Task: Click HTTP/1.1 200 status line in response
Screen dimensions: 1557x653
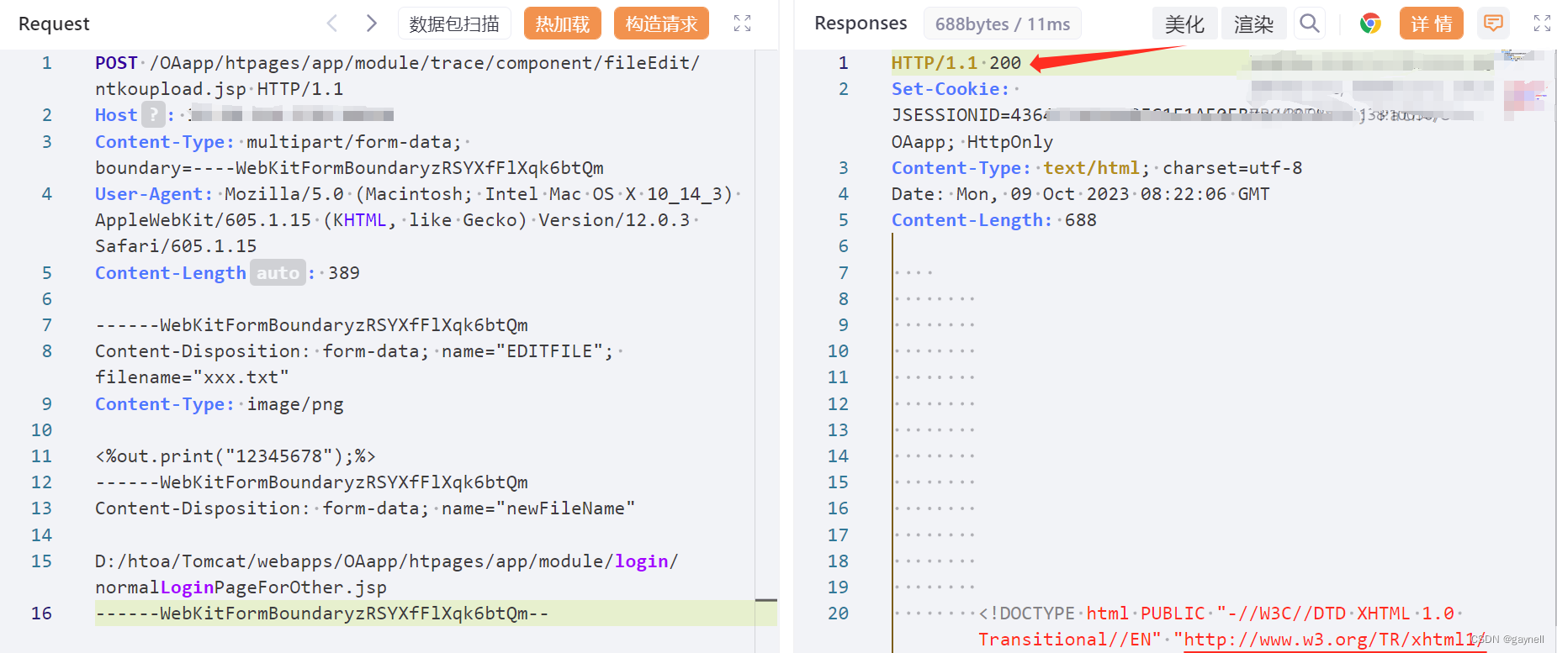Action: point(956,63)
